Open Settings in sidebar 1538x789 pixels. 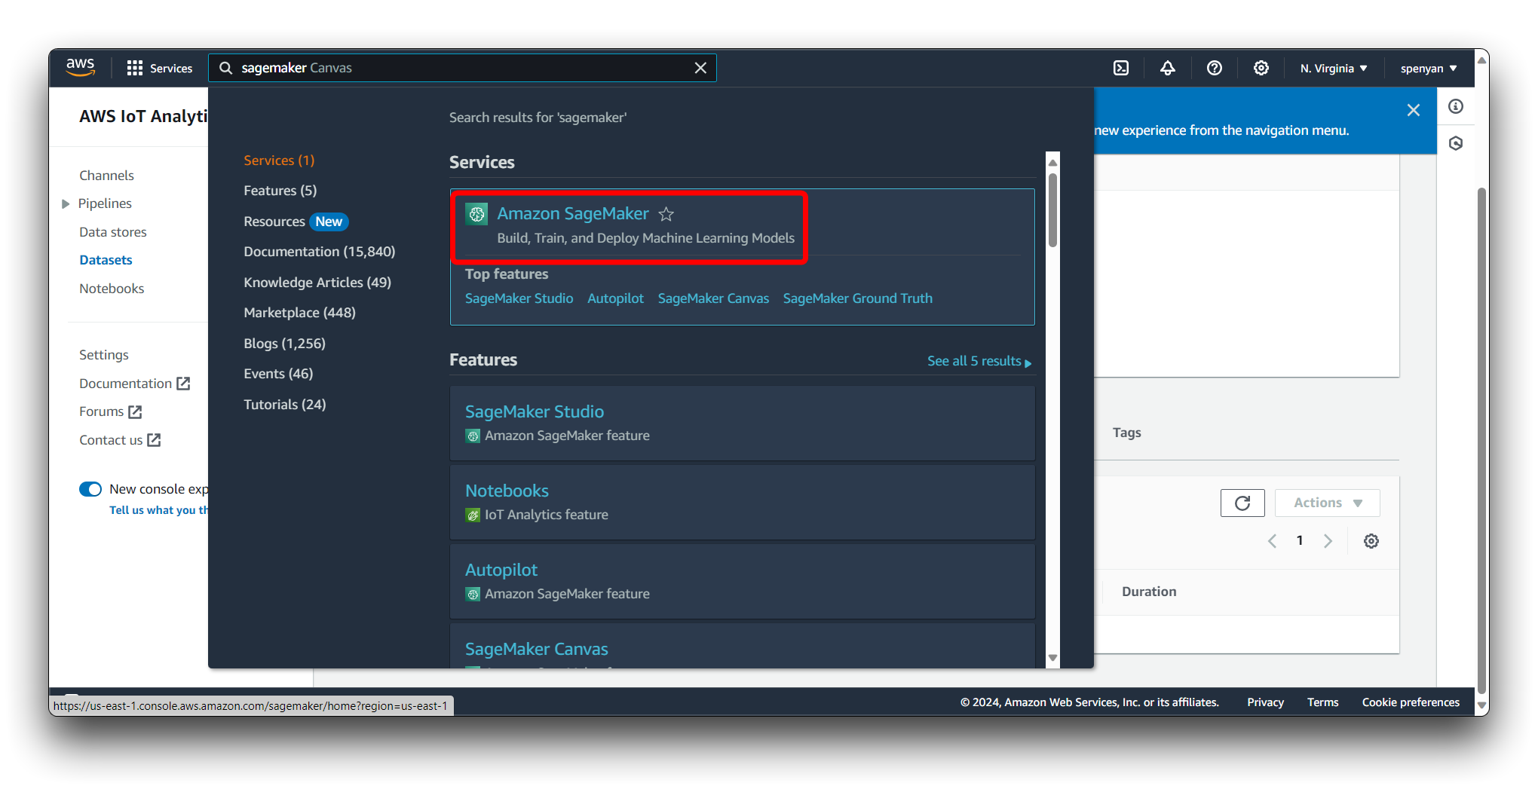point(104,355)
